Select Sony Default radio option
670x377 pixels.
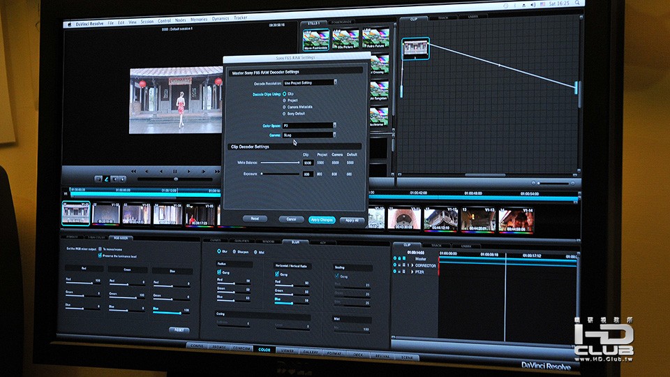point(285,114)
